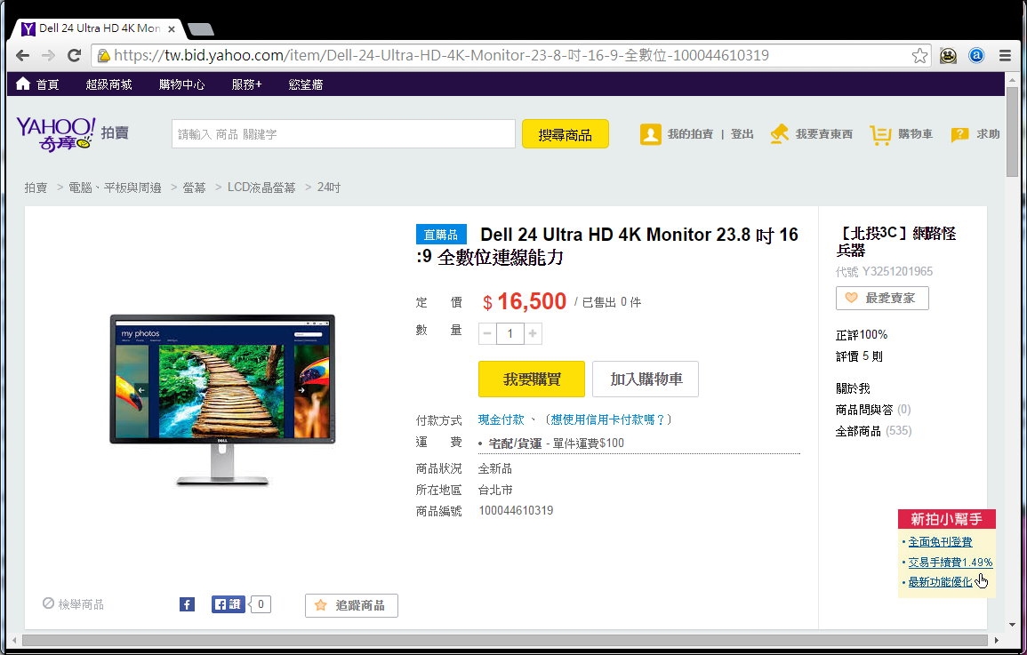Click the 我的拍賣 person icon
Viewport: 1027px width, 655px height.
[x=650, y=134]
